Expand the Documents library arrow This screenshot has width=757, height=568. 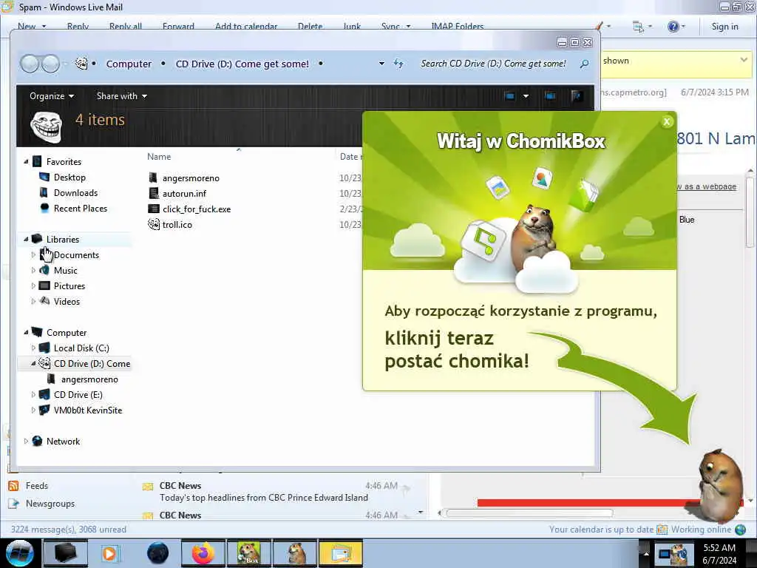(x=33, y=254)
